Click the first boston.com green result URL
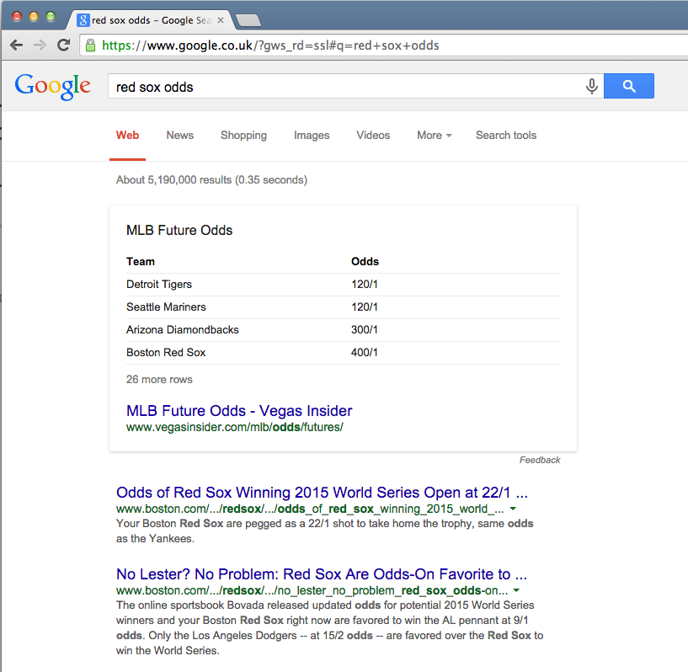This screenshot has height=672, width=688. [x=310, y=509]
